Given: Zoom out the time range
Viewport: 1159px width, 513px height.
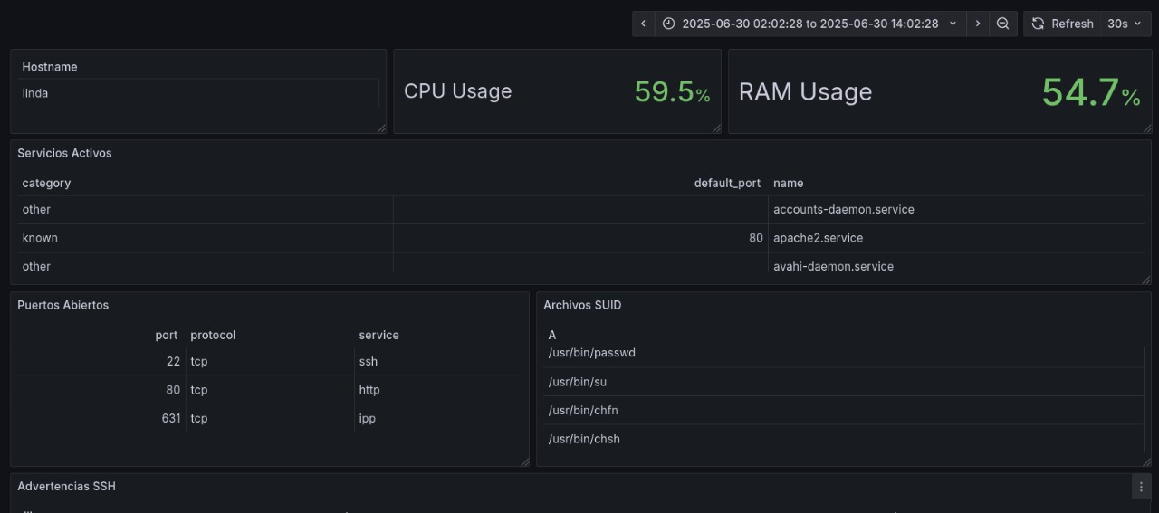Looking at the screenshot, I should point(1002,24).
